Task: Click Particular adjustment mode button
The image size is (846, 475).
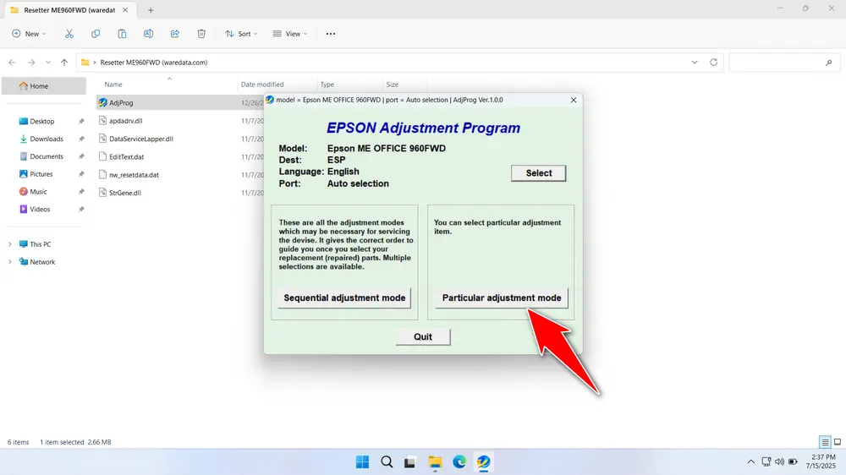Action: (x=501, y=298)
